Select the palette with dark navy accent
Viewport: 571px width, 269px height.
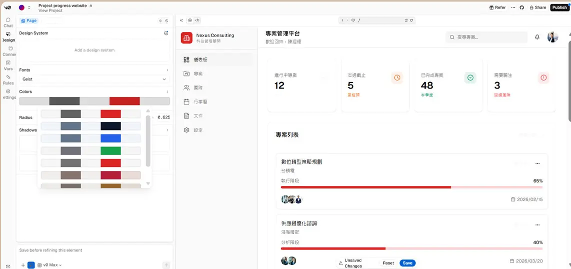tap(91, 126)
